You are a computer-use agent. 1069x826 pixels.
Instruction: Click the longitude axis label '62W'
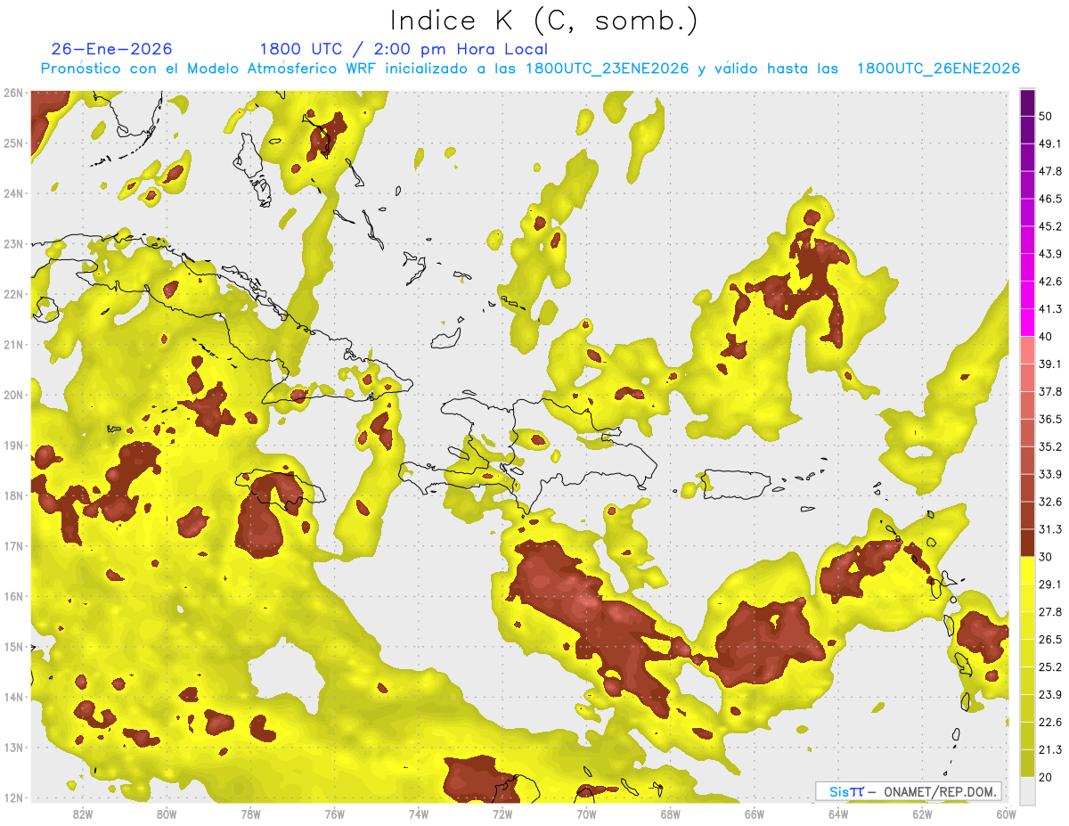[922, 814]
